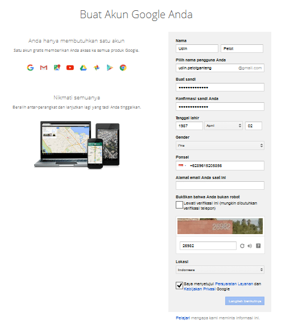Click the Google Maps pin icon
298x329 pixels.
(57, 68)
